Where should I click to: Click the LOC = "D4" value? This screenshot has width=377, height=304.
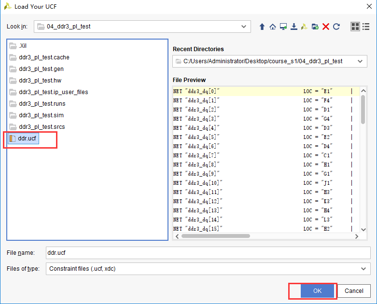pos(318,146)
